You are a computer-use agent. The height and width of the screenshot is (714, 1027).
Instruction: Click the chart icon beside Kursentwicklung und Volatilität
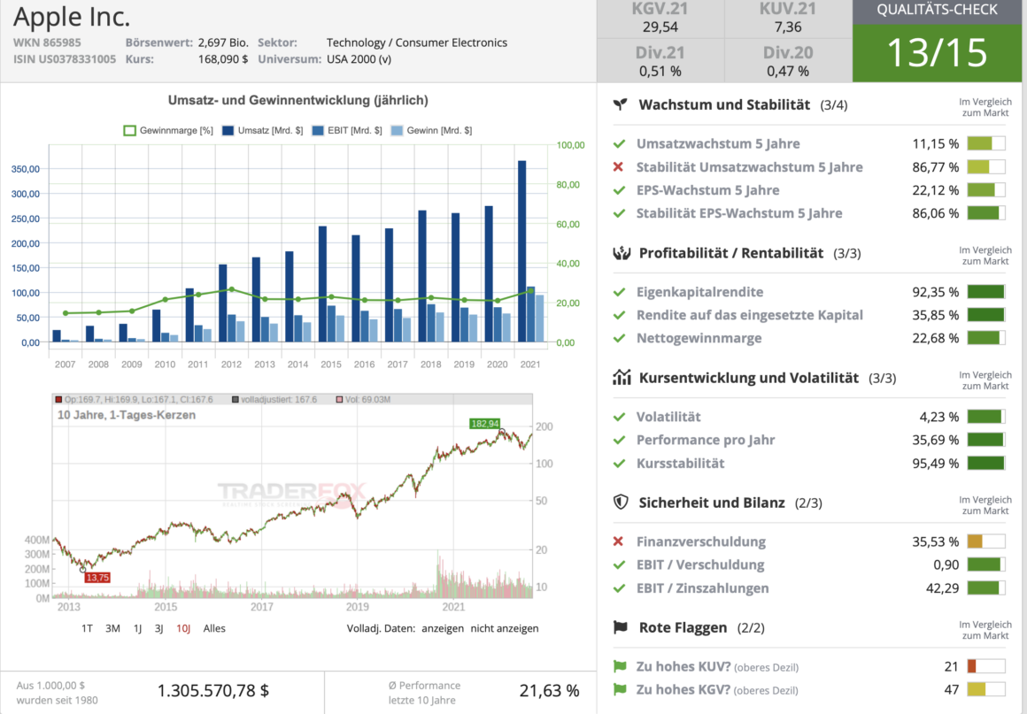point(621,378)
